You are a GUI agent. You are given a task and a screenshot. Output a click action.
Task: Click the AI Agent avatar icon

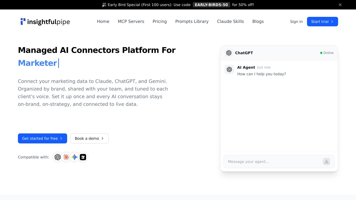coord(229,69)
